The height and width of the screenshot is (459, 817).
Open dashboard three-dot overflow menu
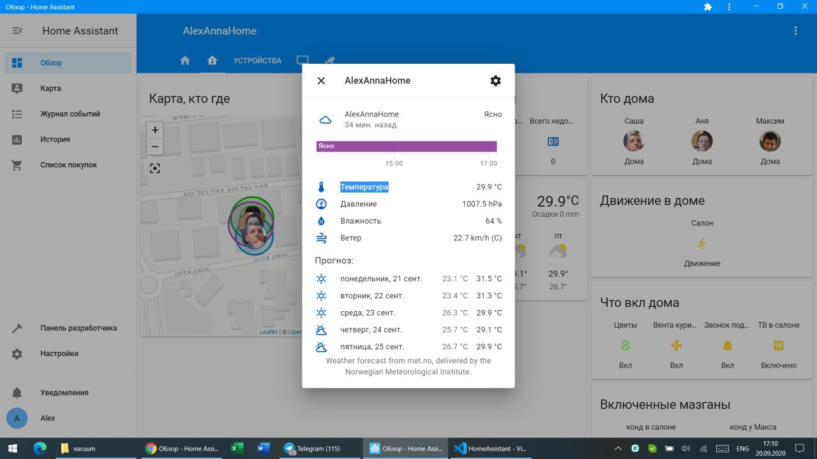click(795, 31)
